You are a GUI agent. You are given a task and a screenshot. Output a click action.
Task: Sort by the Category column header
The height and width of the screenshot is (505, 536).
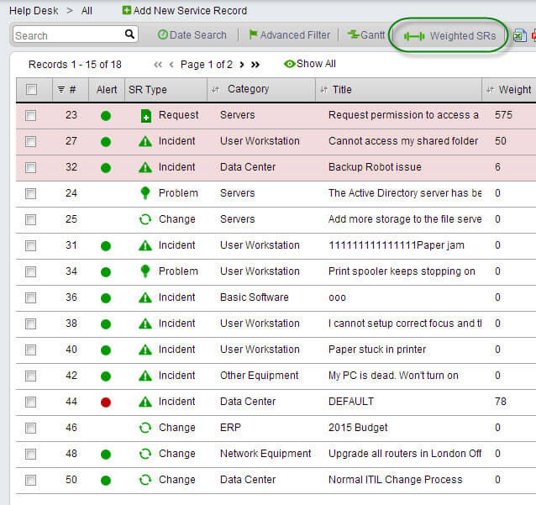point(248,89)
